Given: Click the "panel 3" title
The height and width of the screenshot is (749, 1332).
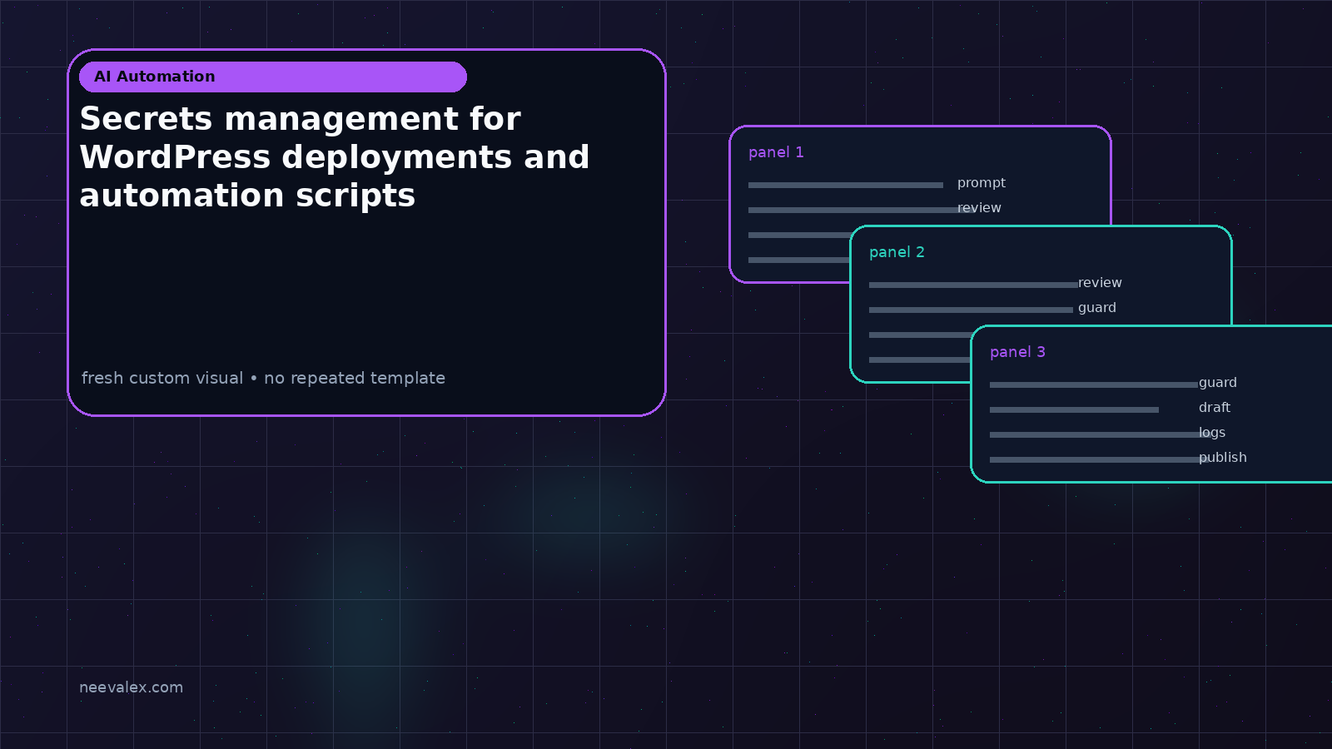Looking at the screenshot, I should coord(1017,352).
